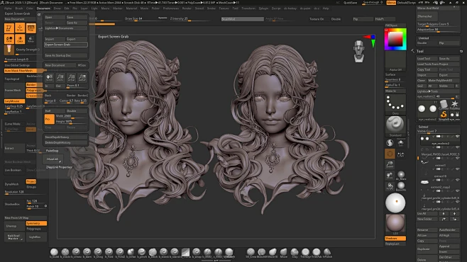
Task: Click DynaMesh Resolution 128 slider
Action: point(25,192)
